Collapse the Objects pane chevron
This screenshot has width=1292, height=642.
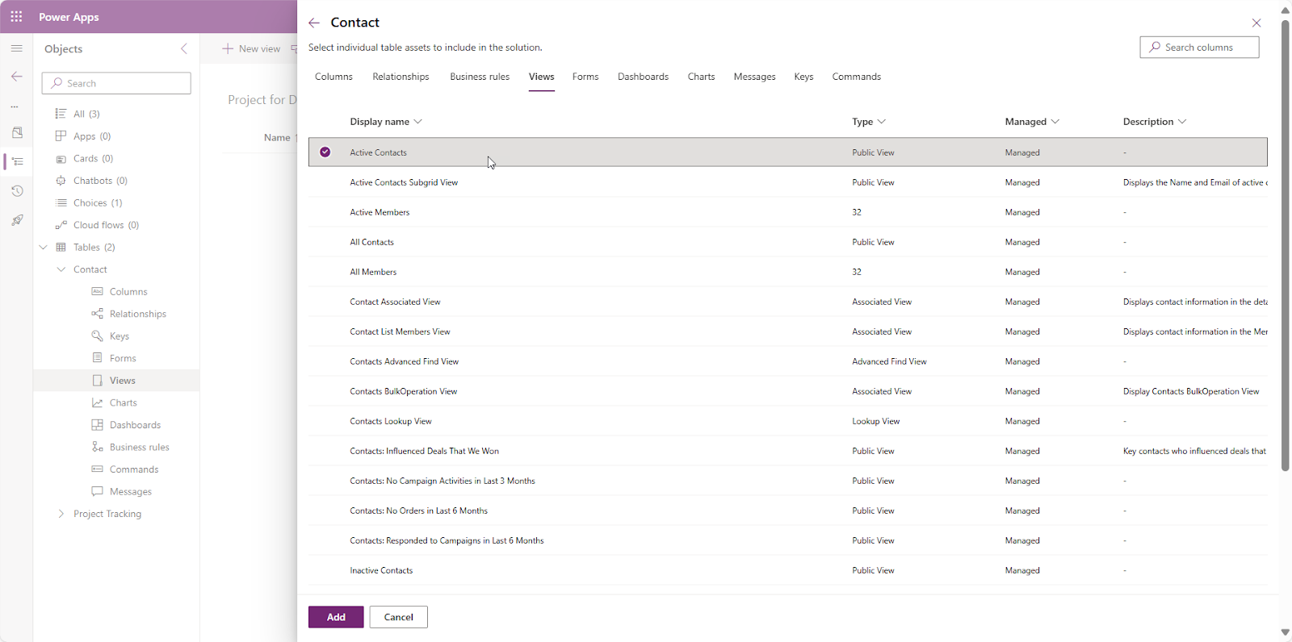184,48
